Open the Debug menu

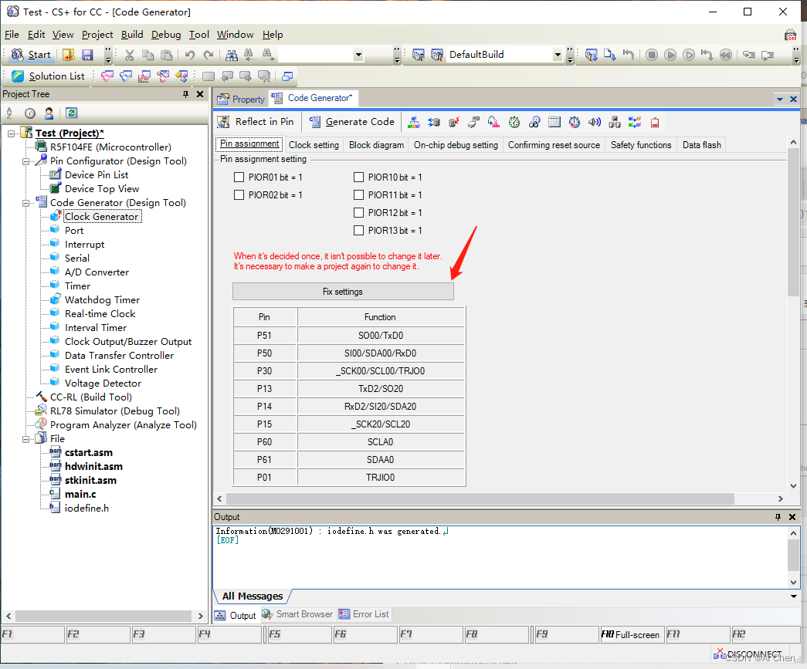click(166, 35)
